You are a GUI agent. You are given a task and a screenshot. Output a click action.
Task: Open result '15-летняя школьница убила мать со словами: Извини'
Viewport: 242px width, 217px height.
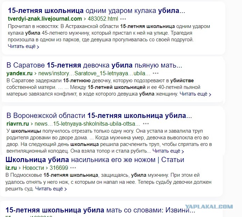tap(100, 210)
